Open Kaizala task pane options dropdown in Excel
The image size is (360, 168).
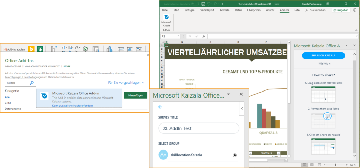coord(346,45)
